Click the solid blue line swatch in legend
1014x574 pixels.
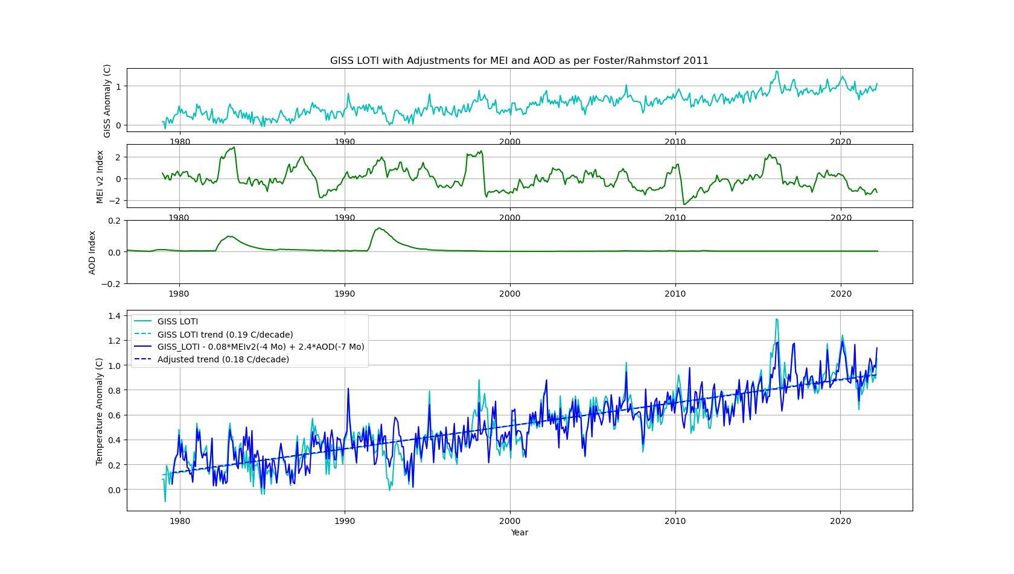[142, 347]
